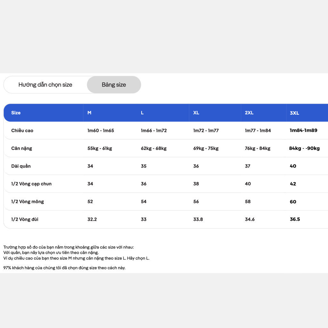Select the L size column header
The image size is (328, 328).
(142, 113)
